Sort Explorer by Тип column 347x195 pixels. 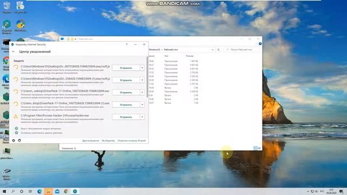pos(166,56)
